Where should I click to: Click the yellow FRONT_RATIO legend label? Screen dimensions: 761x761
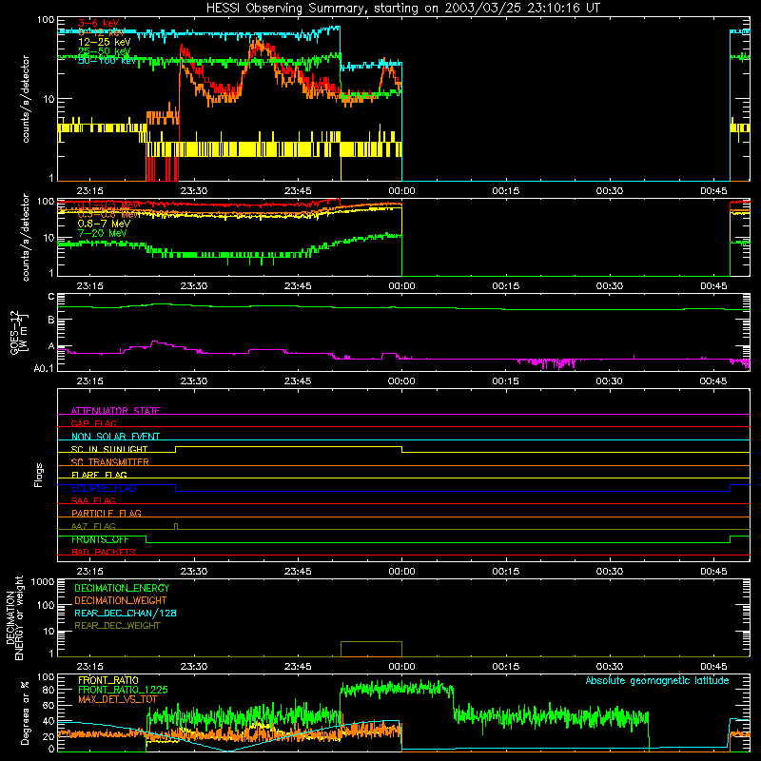[108, 680]
